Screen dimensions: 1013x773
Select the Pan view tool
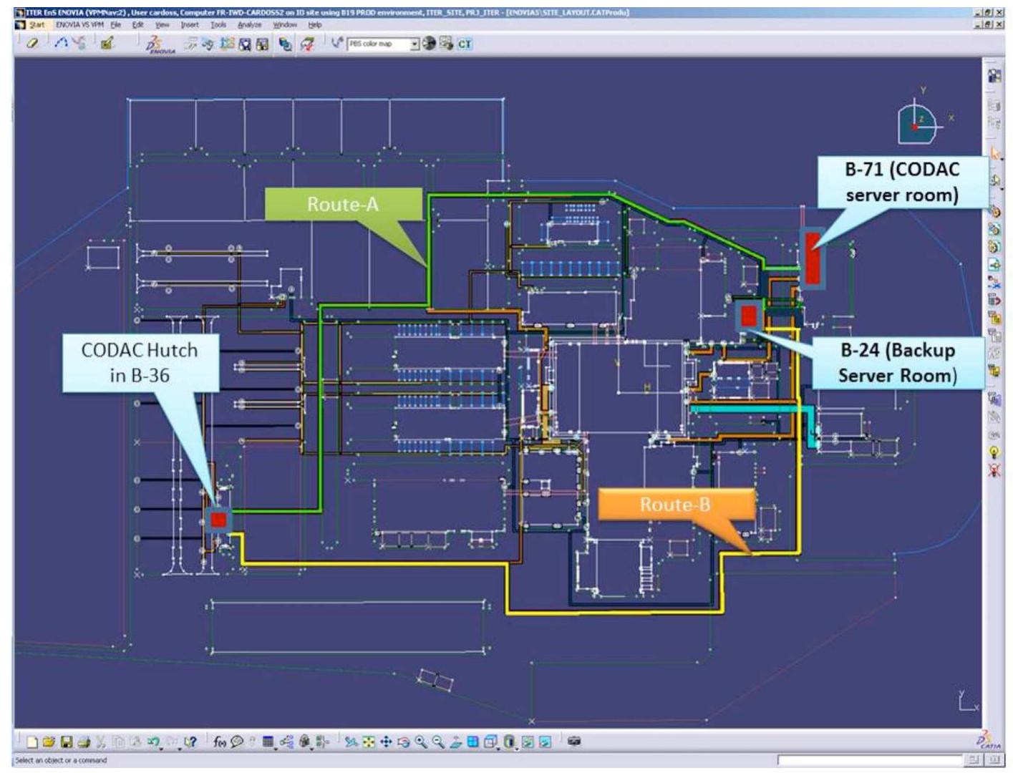[386, 742]
